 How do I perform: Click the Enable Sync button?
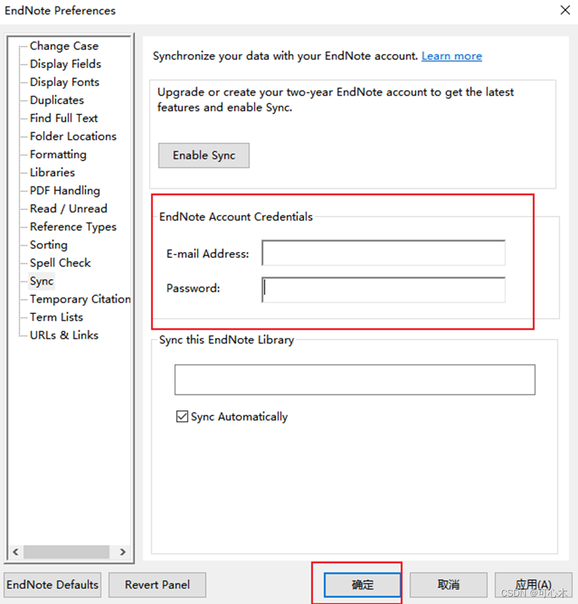click(204, 156)
